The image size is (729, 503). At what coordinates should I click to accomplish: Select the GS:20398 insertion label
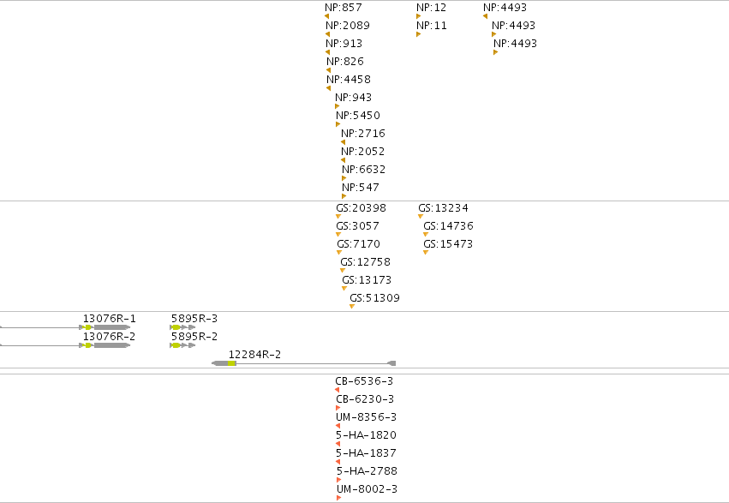(362, 208)
